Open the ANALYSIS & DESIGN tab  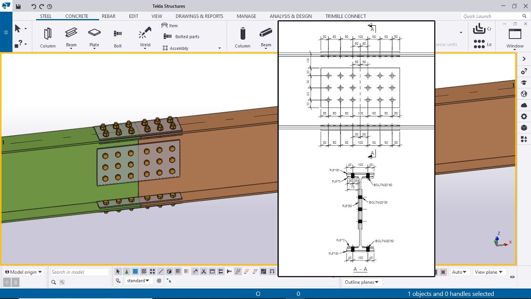point(291,16)
